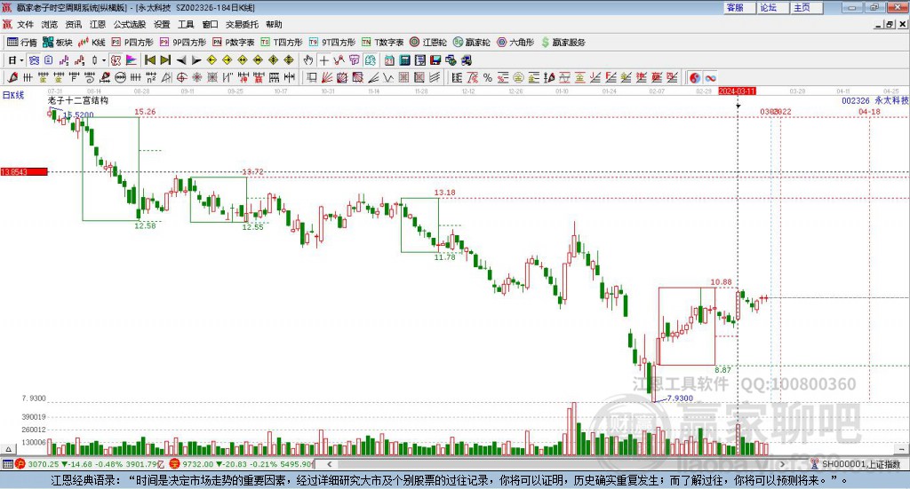Click the 老子十二宫结构 chart title
Viewport: 910px width, 489px height.
[78, 100]
